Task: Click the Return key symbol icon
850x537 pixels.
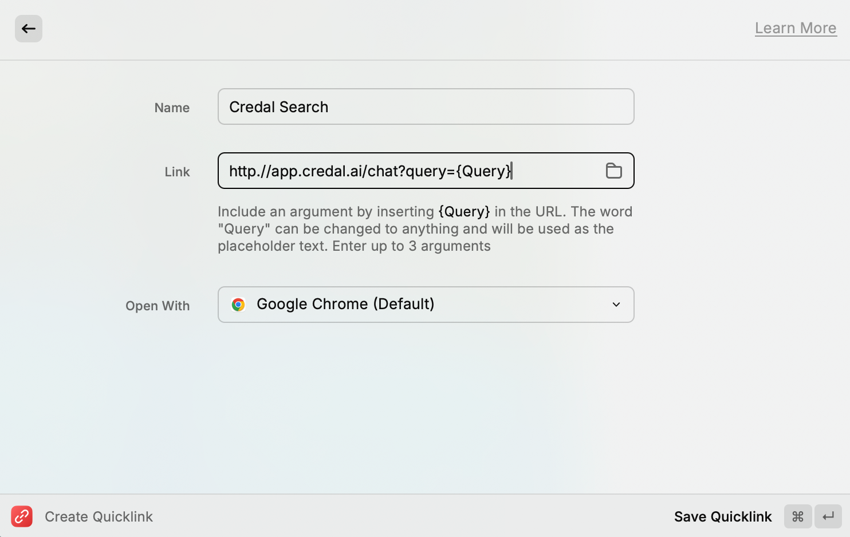Action: (x=828, y=516)
